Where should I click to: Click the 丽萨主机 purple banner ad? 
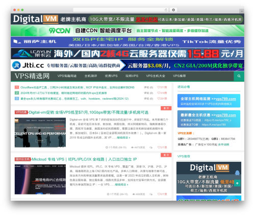127,42
